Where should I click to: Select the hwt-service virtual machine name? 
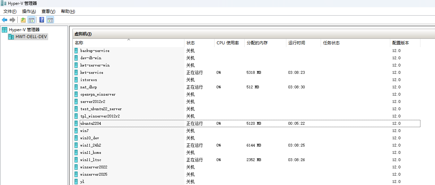pos(92,72)
